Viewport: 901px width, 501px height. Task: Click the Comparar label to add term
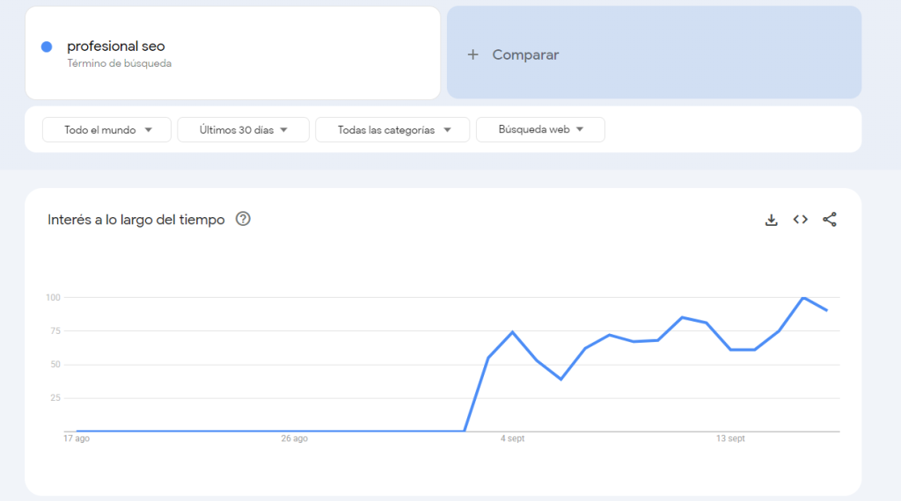coord(525,54)
